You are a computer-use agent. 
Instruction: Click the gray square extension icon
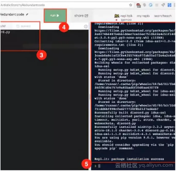click(x=157, y=5)
